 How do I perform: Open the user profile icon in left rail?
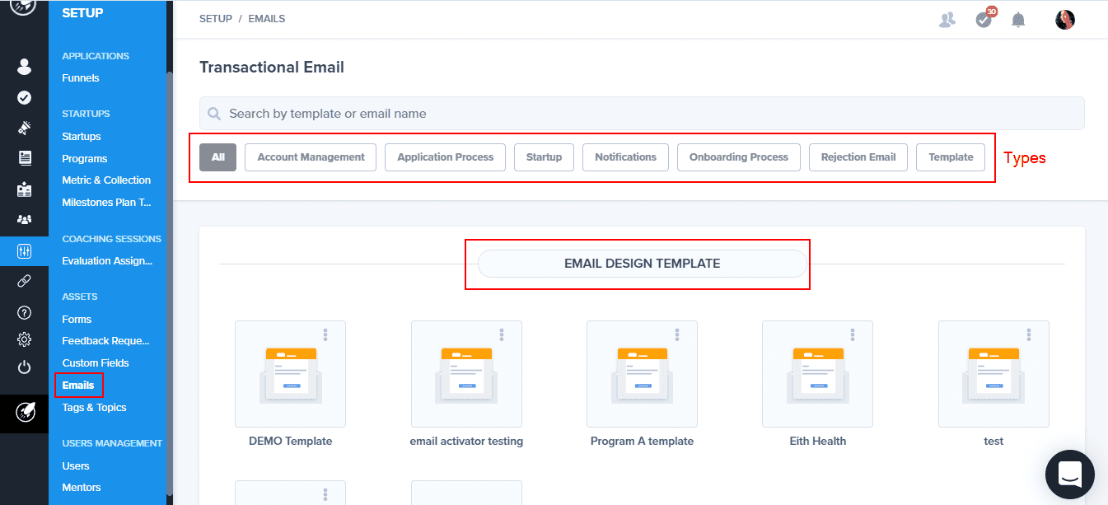tap(24, 67)
